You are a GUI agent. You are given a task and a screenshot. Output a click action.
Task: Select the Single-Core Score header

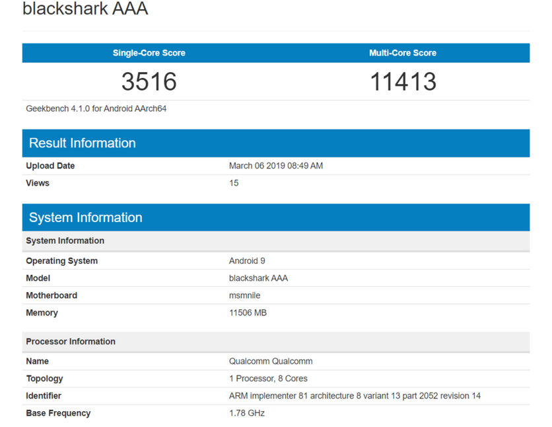coord(149,53)
